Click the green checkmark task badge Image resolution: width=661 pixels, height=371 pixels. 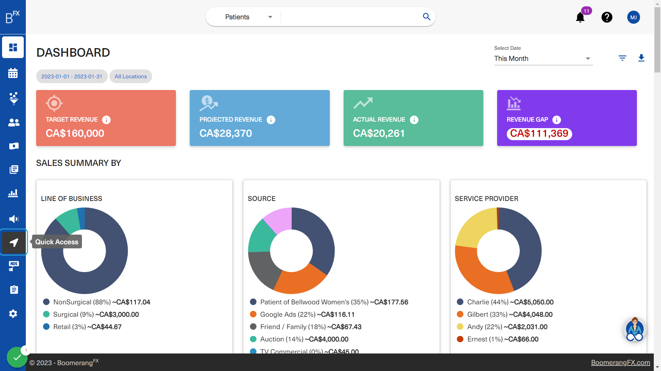pyautogui.click(x=17, y=357)
